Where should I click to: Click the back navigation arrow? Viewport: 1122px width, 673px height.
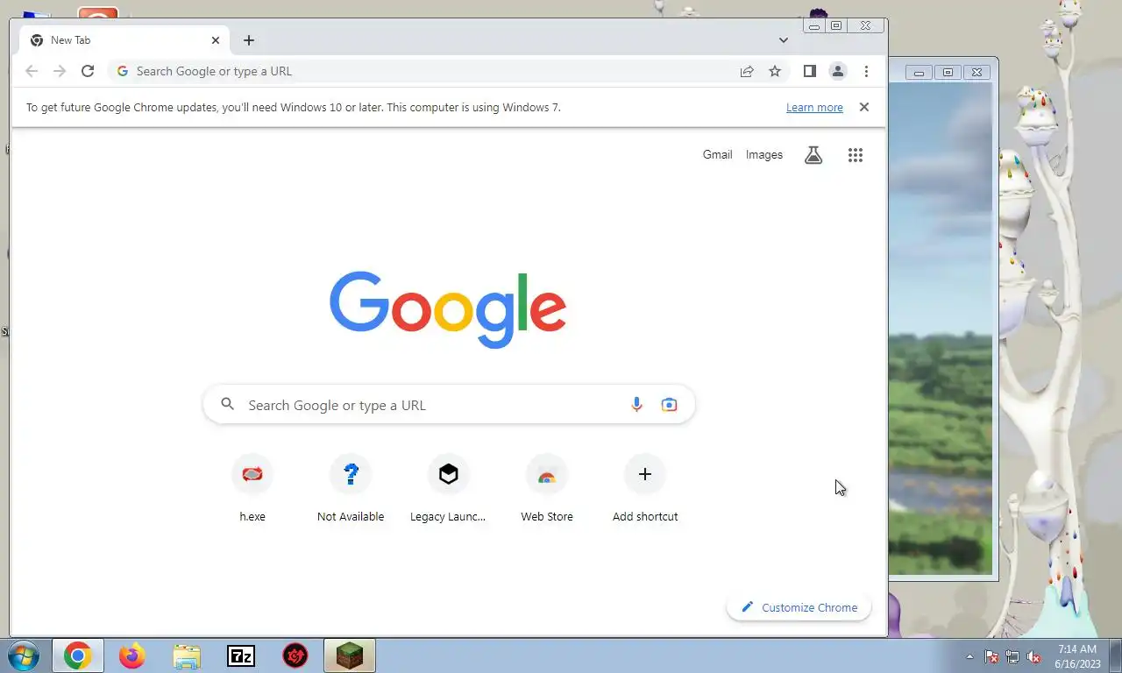tap(32, 71)
